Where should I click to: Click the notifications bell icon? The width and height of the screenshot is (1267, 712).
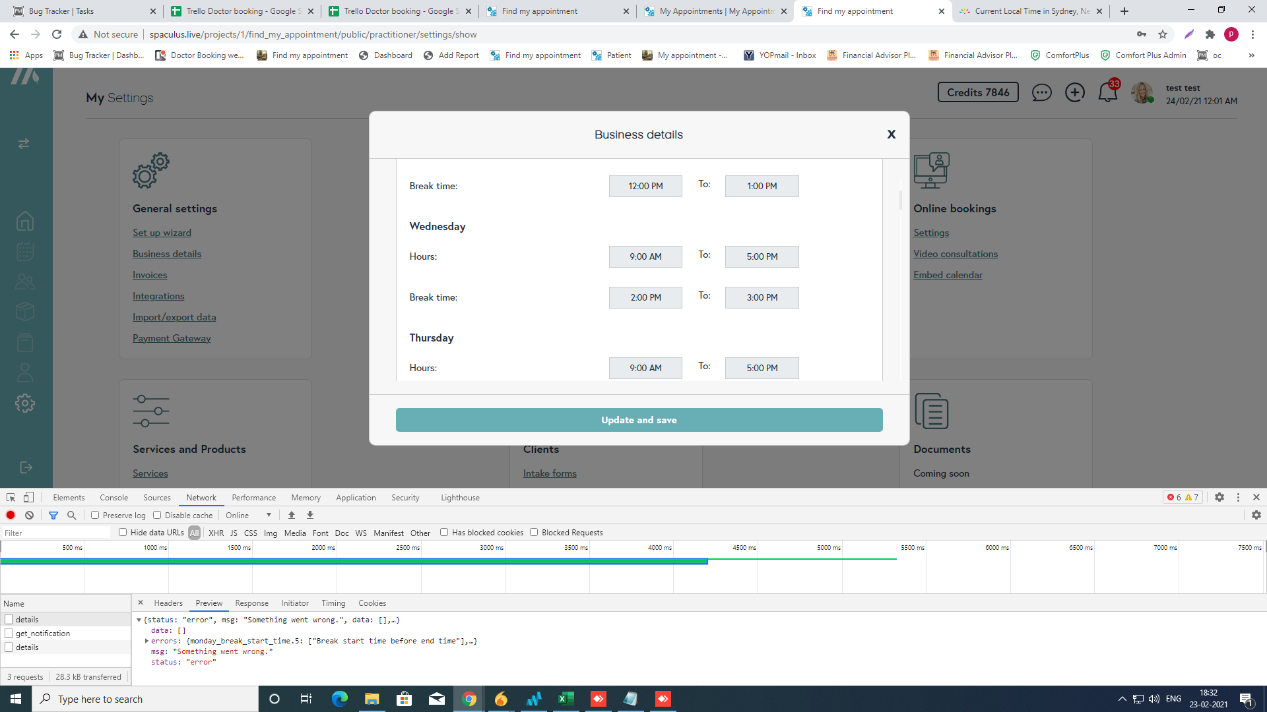1107,93
